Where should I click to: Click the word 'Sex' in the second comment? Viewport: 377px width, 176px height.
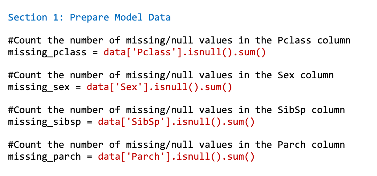pyautogui.click(x=286, y=75)
